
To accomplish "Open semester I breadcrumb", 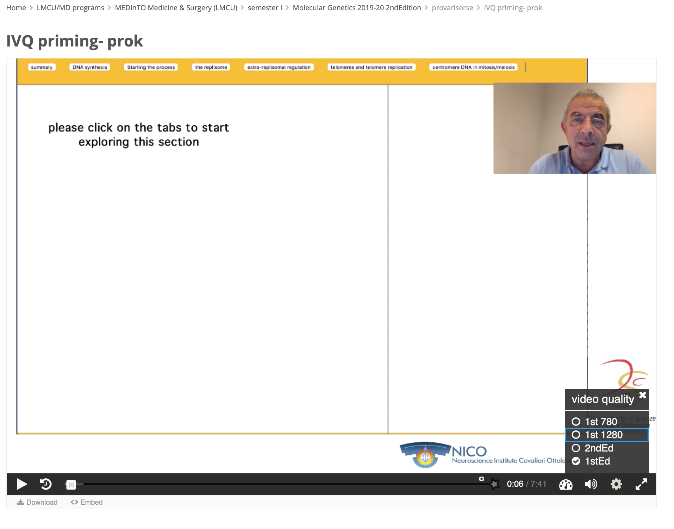I will click(x=265, y=8).
